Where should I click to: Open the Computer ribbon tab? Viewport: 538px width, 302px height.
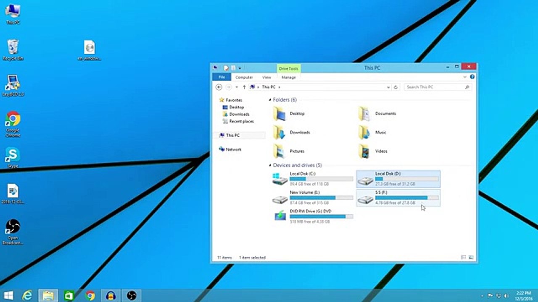244,77
